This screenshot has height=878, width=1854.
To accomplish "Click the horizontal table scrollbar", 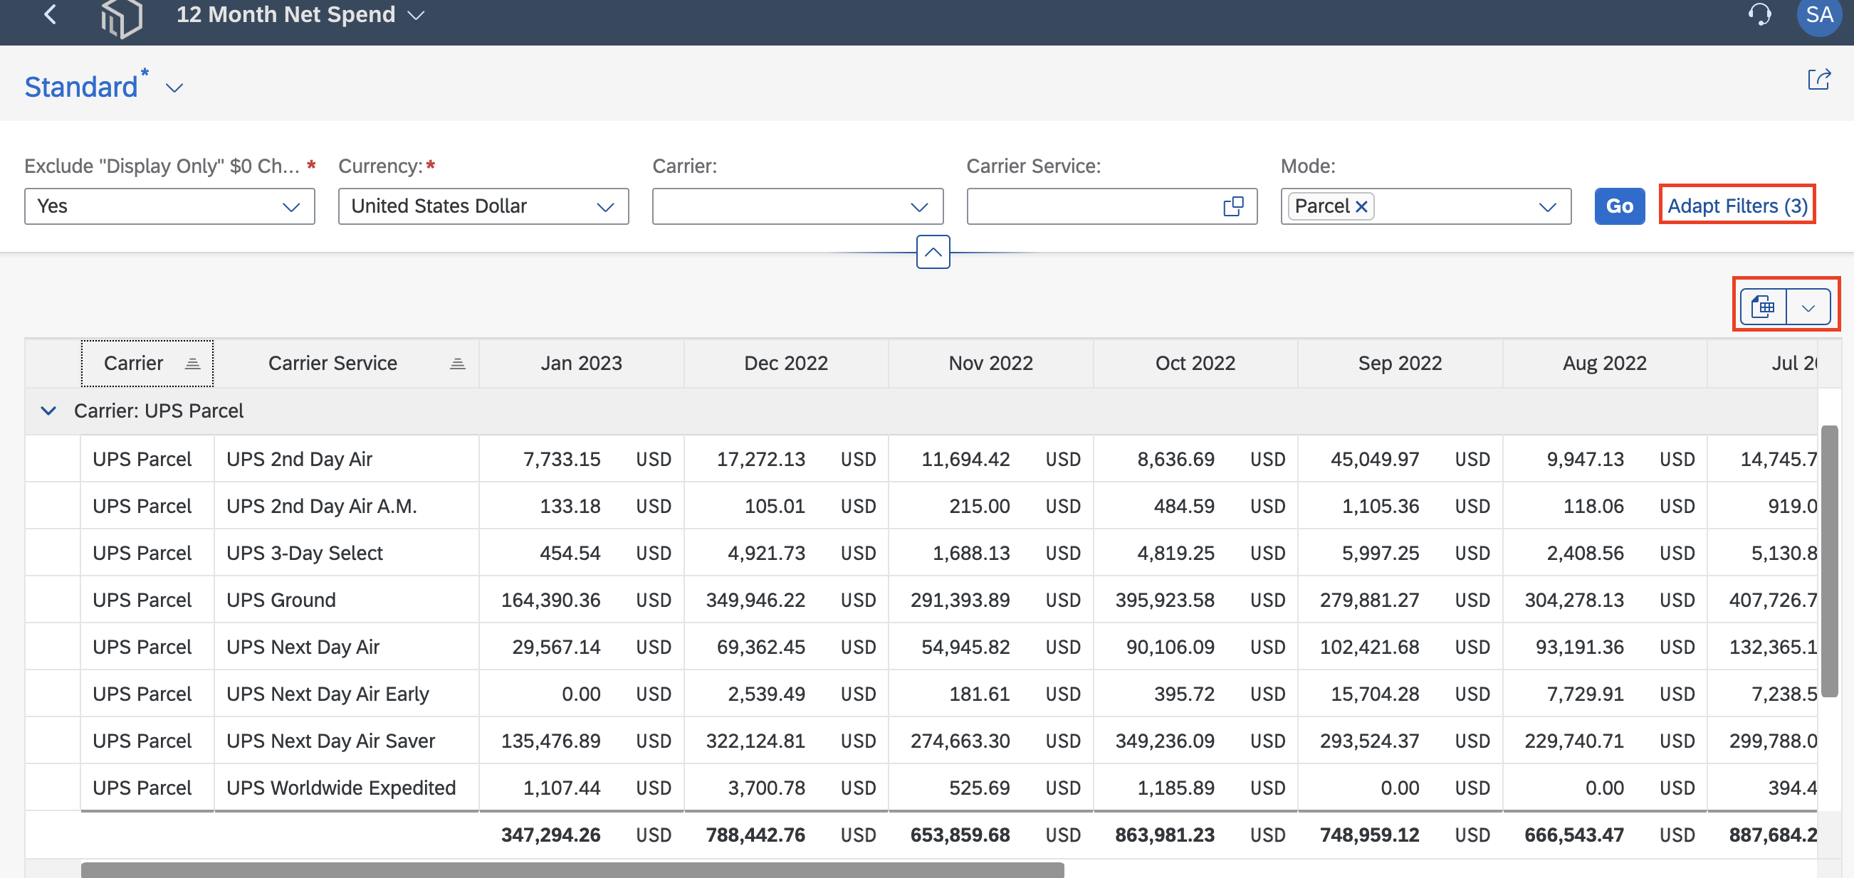I will click(572, 870).
